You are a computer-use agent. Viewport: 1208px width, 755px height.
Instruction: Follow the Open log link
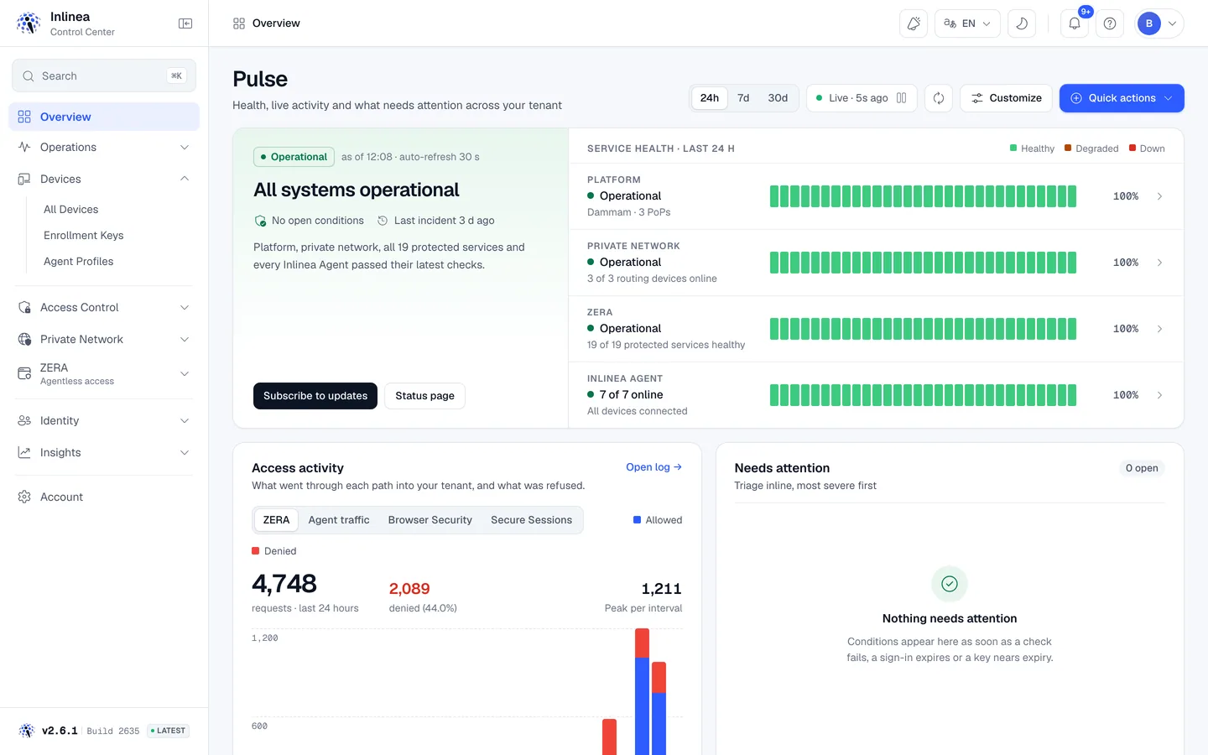coord(654,467)
